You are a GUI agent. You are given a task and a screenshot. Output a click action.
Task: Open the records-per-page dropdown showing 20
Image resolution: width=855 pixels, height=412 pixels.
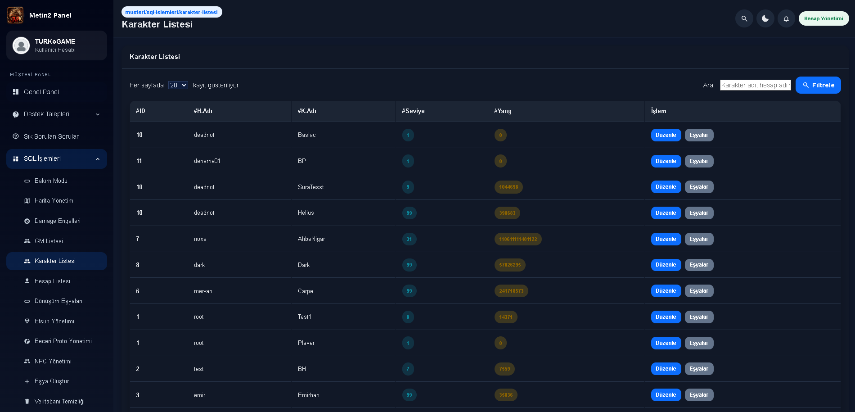click(x=178, y=85)
